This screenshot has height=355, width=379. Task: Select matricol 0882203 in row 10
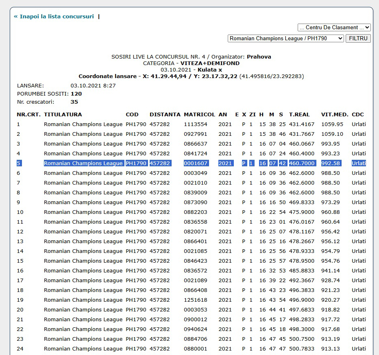195,212
